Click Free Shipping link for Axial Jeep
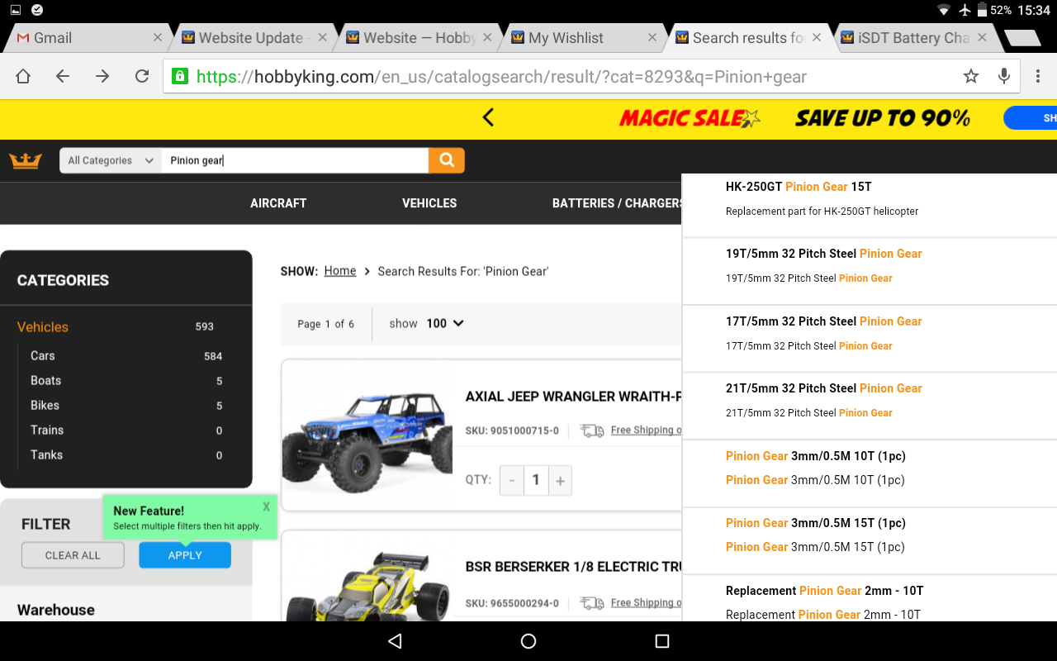 point(647,430)
